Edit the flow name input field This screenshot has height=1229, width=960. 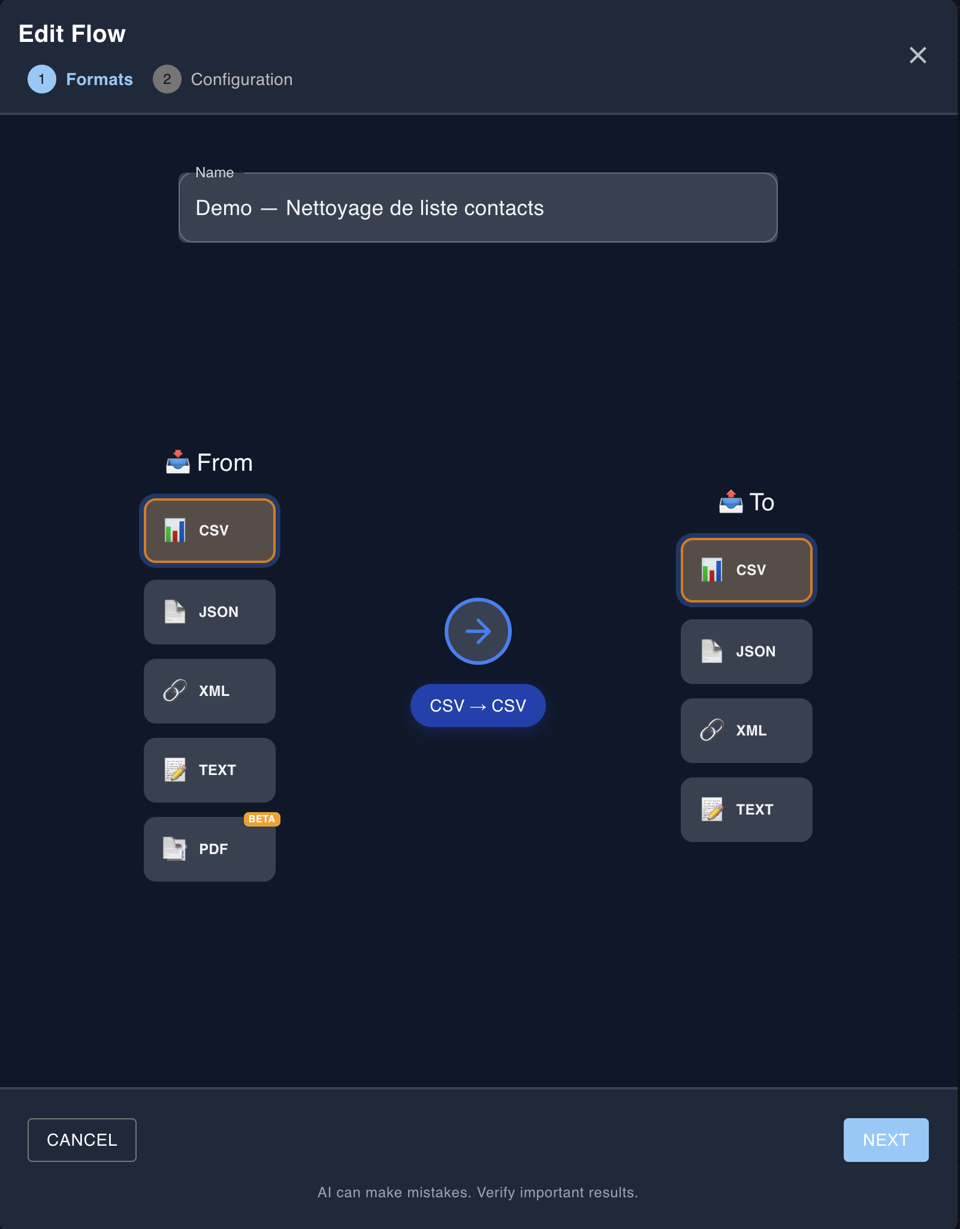click(478, 207)
